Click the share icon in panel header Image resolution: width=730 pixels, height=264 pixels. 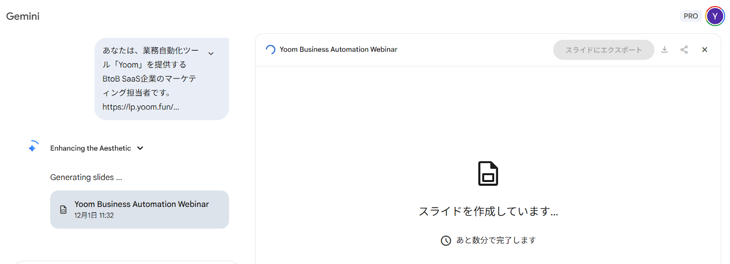(x=684, y=50)
